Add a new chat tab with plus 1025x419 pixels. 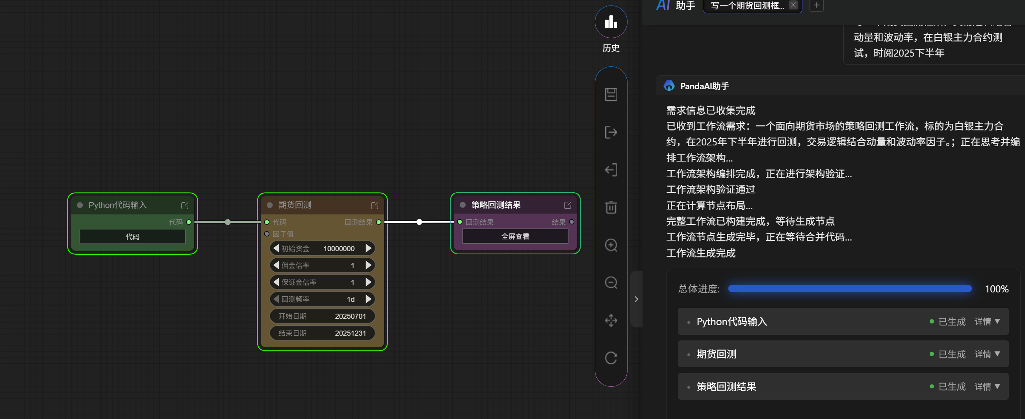[x=817, y=5]
